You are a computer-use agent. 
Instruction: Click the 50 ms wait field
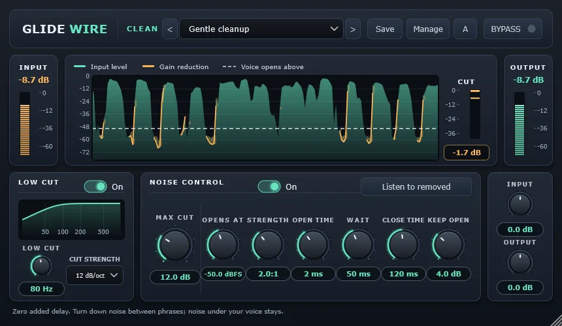coord(358,274)
